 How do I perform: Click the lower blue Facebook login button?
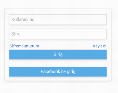pos(58,72)
